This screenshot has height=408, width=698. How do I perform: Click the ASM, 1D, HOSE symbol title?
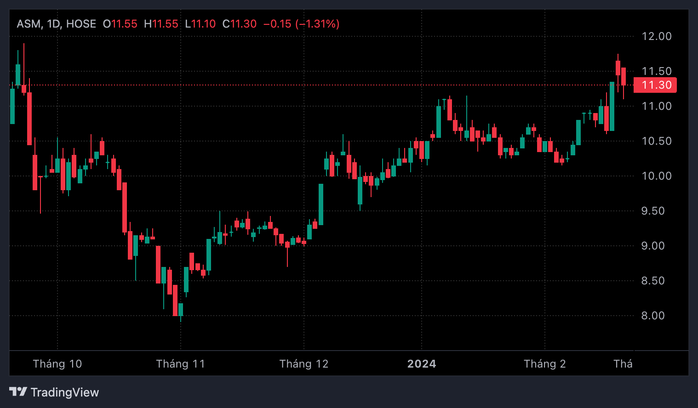[x=57, y=24]
